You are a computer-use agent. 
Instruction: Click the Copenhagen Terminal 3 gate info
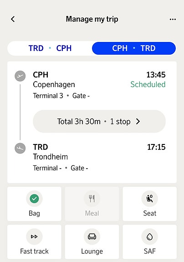pos(61,96)
